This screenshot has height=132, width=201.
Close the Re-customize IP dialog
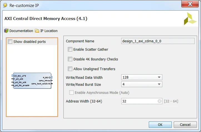[x=190, y=4]
